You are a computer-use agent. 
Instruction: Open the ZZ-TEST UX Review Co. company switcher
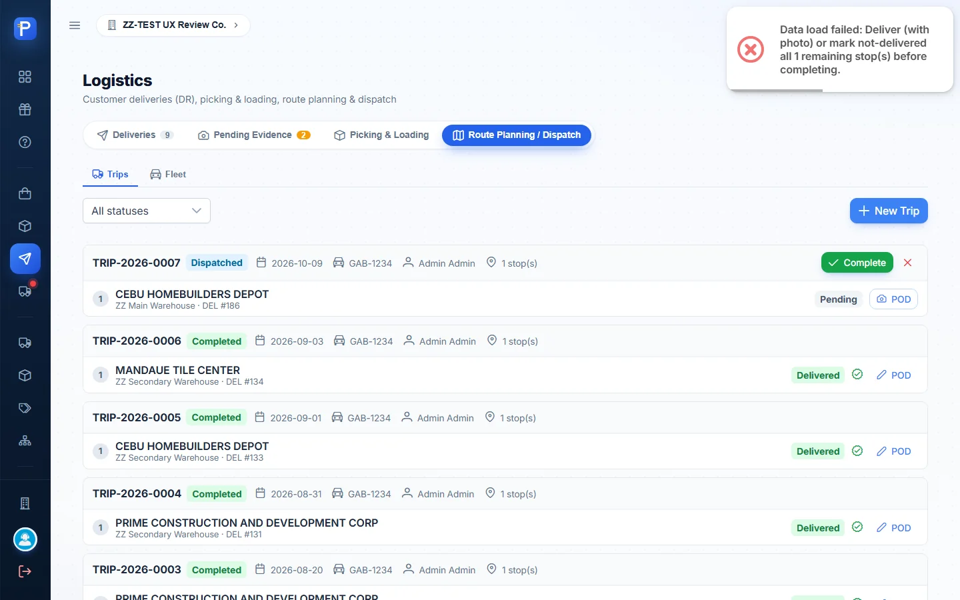173,25
